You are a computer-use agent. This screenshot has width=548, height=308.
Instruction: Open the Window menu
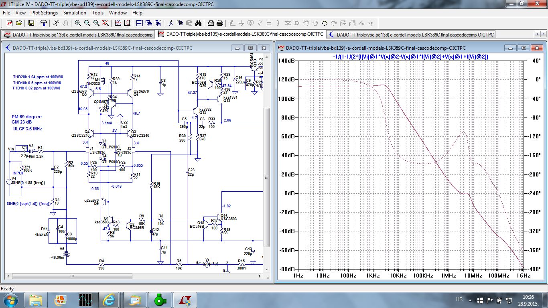[118, 13]
